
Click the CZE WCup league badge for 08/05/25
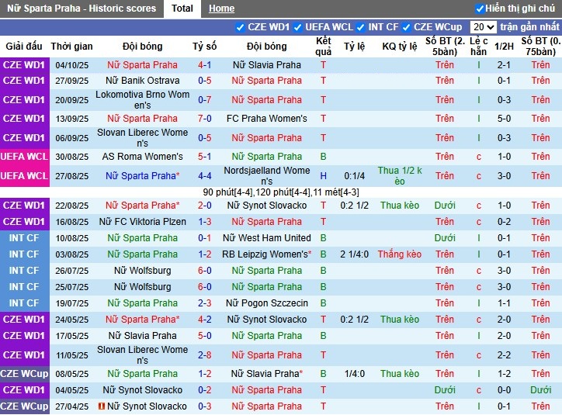pos(24,374)
